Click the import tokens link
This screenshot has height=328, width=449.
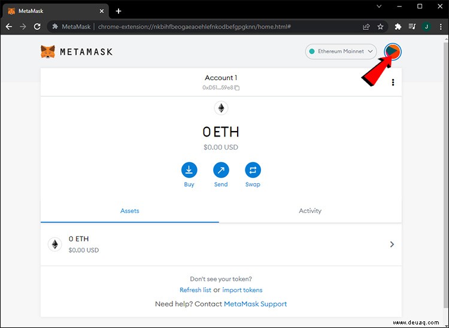point(242,290)
